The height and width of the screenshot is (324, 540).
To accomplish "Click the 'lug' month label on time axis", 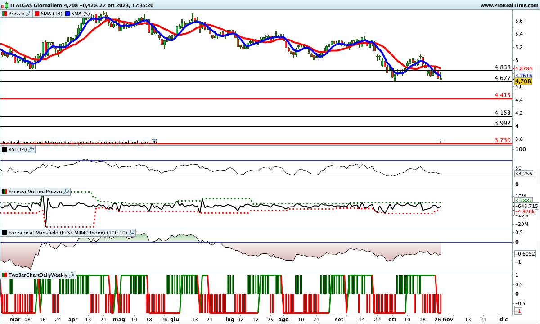I will coord(230,319).
